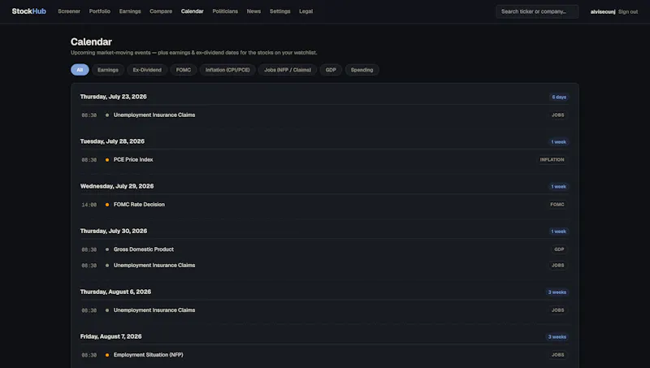Click the 6 days badge

point(559,97)
